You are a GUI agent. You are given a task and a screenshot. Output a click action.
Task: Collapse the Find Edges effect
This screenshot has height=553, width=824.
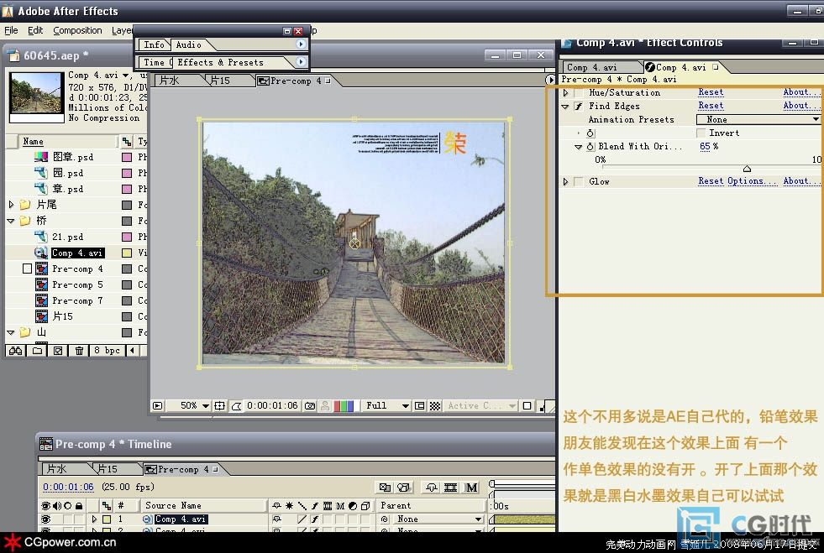pyautogui.click(x=565, y=106)
